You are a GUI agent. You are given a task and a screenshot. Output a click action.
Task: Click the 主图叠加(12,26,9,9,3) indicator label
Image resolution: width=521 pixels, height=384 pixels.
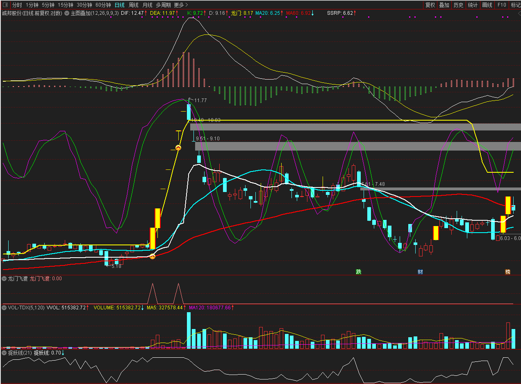(x=95, y=13)
